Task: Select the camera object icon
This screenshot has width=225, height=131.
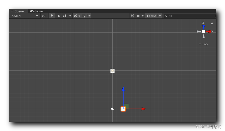Action: point(112,109)
